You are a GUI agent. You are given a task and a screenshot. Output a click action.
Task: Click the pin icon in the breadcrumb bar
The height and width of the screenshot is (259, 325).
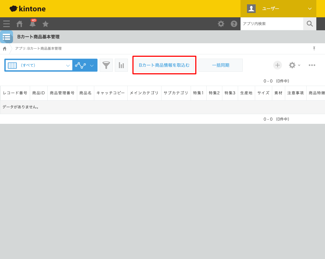(x=314, y=48)
